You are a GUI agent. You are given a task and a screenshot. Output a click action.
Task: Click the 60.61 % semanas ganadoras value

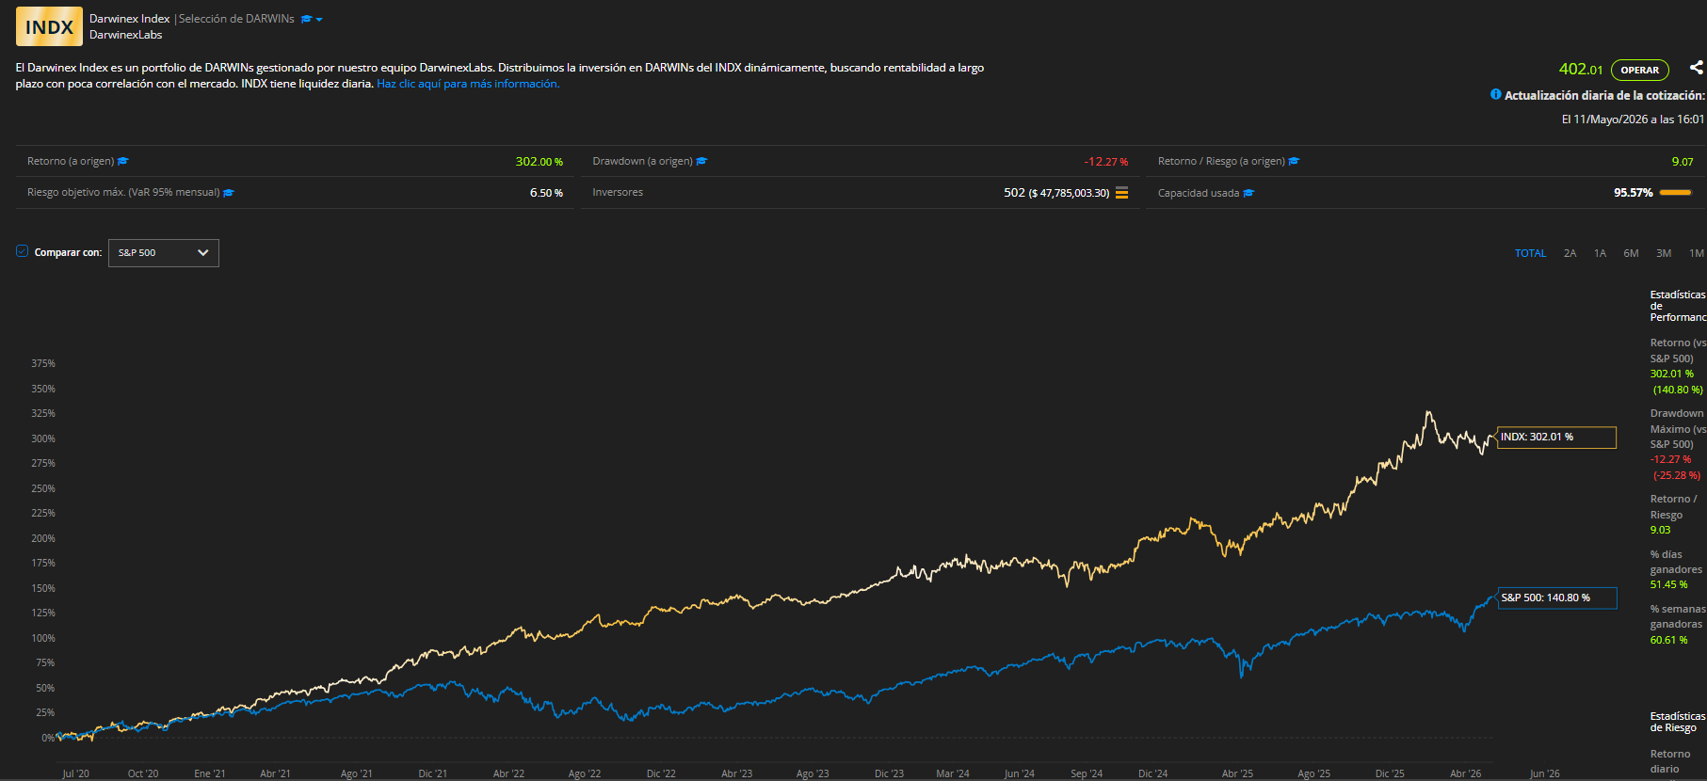1668,641
